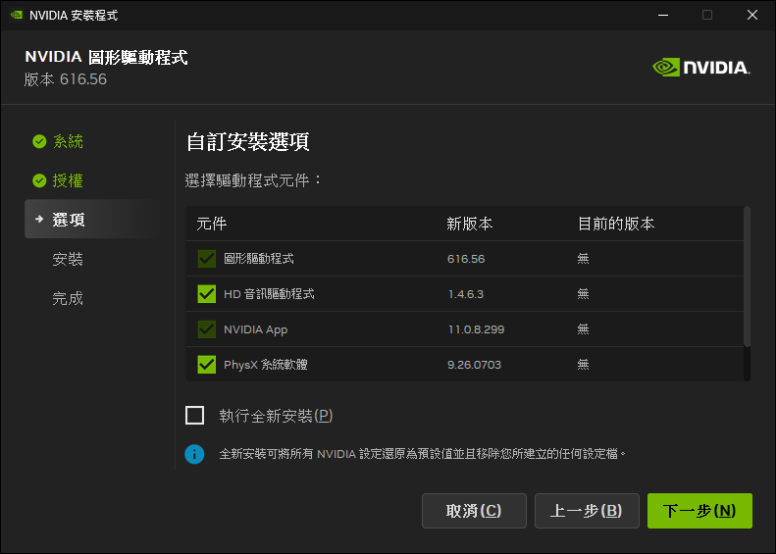Viewport: 776px width, 554px height.
Task: Select the 完成 step in sidebar
Action: click(x=68, y=298)
